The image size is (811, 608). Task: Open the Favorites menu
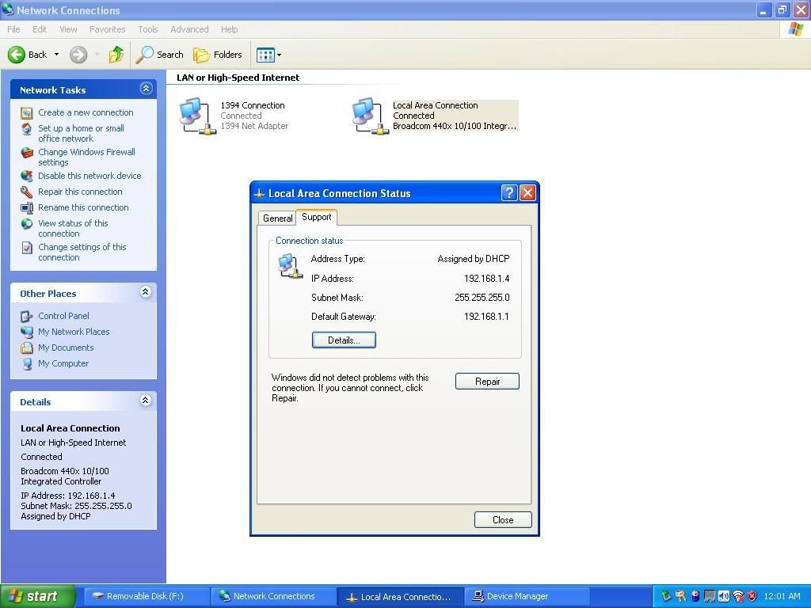tap(107, 29)
